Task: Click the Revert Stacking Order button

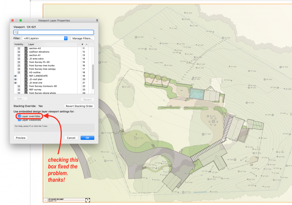Action: pos(79,106)
